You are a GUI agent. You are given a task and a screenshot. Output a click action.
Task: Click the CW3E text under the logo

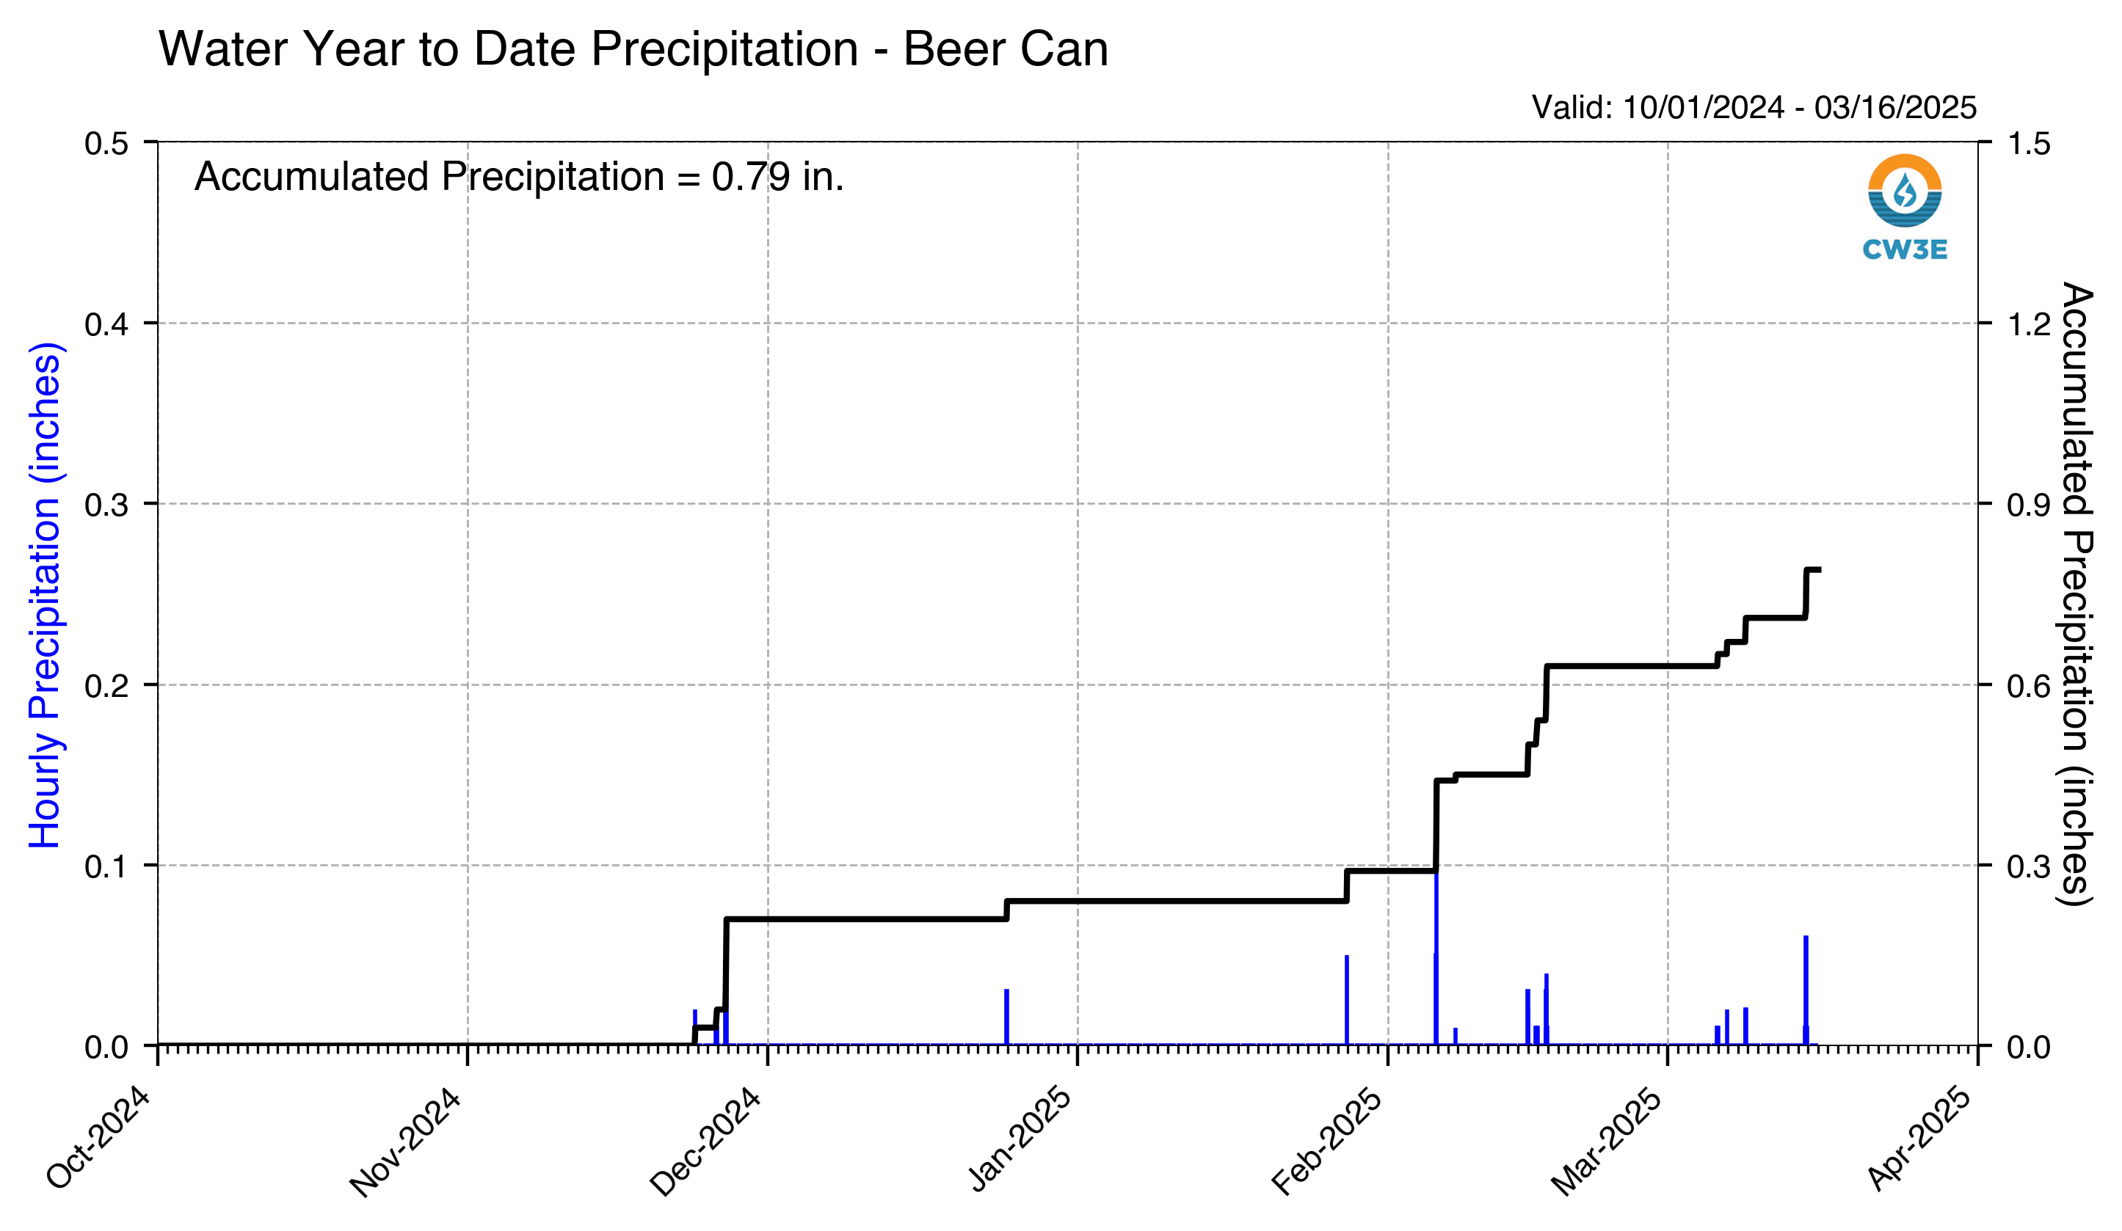pos(1905,250)
